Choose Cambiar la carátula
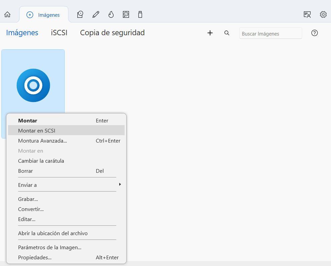The width and height of the screenshot is (331, 266). pos(66,161)
